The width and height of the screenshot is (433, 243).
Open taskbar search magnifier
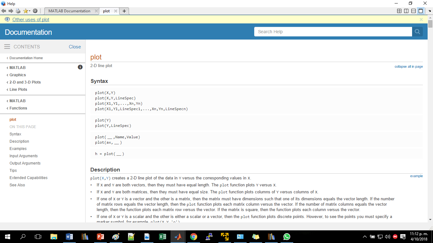[23, 236]
